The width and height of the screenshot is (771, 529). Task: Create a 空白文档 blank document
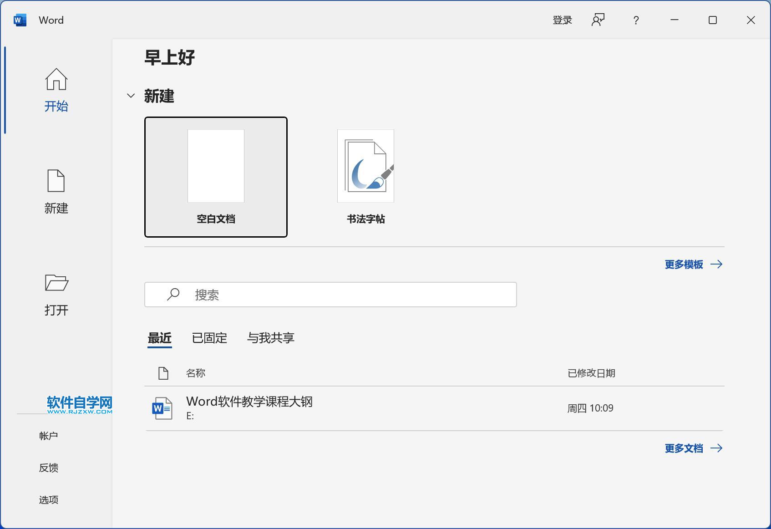point(215,178)
